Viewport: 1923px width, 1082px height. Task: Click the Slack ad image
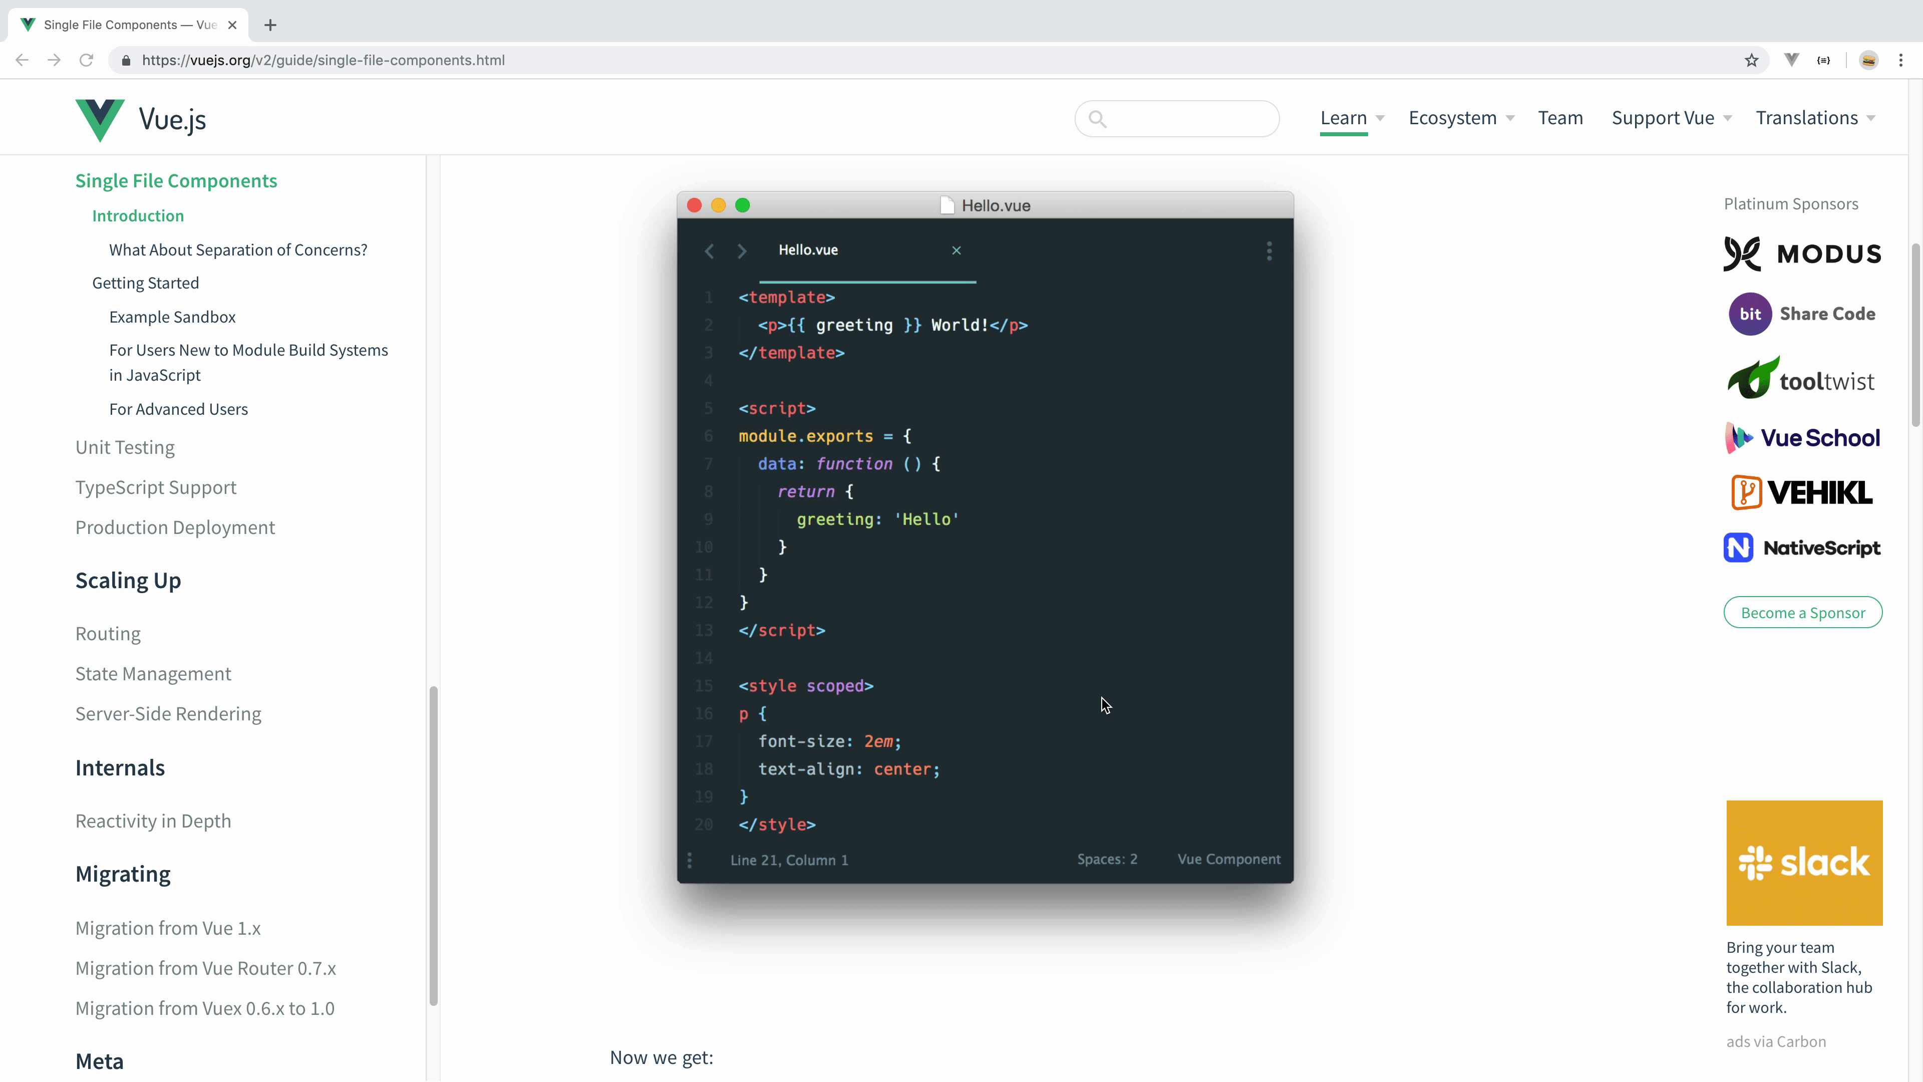[x=1804, y=863]
